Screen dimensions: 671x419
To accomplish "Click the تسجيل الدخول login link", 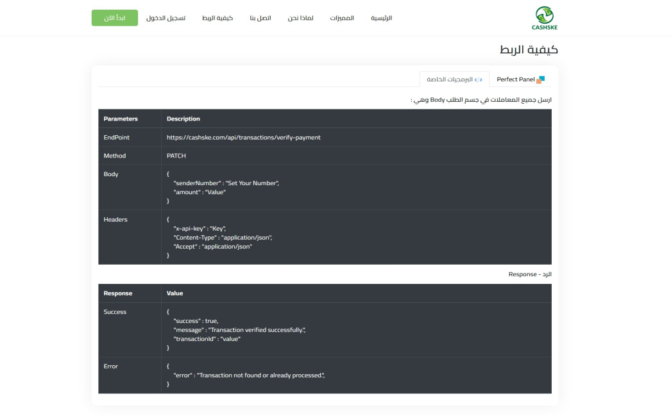I will [166, 18].
